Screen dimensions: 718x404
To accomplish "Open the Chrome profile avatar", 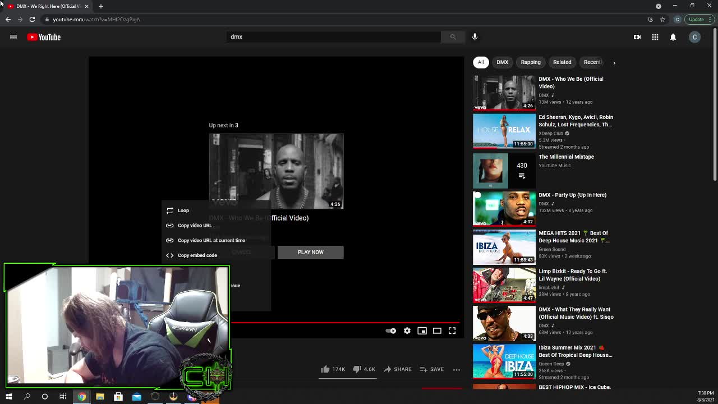I will 677,20.
